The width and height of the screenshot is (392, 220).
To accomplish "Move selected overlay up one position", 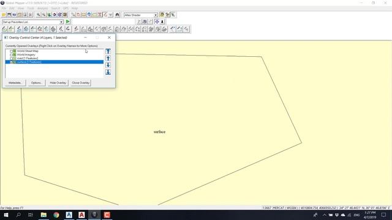I will (108, 59).
